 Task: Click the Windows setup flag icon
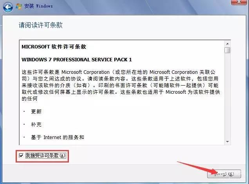[19, 6]
